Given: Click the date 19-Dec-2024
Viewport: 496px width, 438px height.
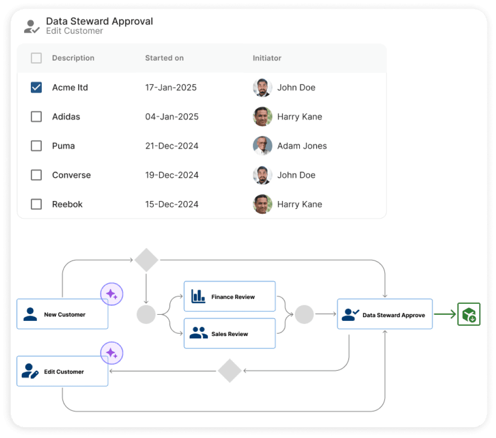Looking at the screenshot, I should click(172, 175).
